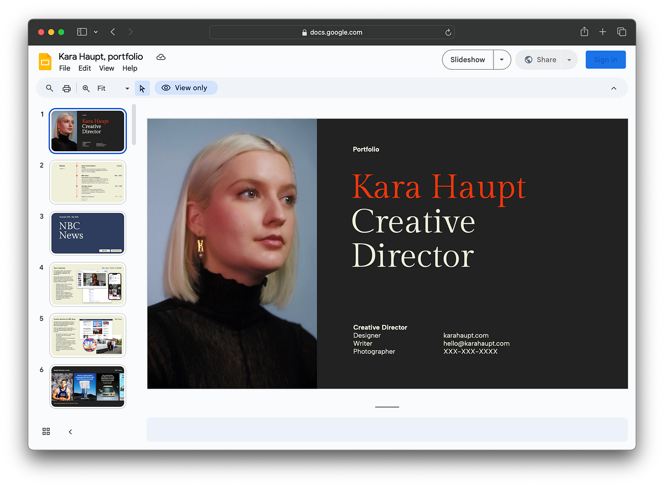Viewport: 664px width, 487px height.
Task: Open the File menu
Action: pos(65,68)
